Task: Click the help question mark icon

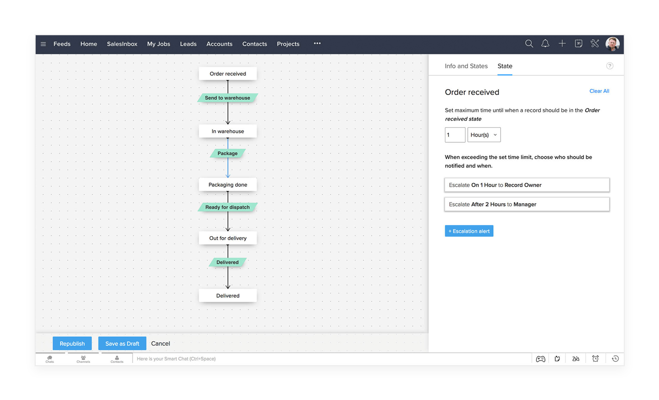Action: click(x=609, y=66)
